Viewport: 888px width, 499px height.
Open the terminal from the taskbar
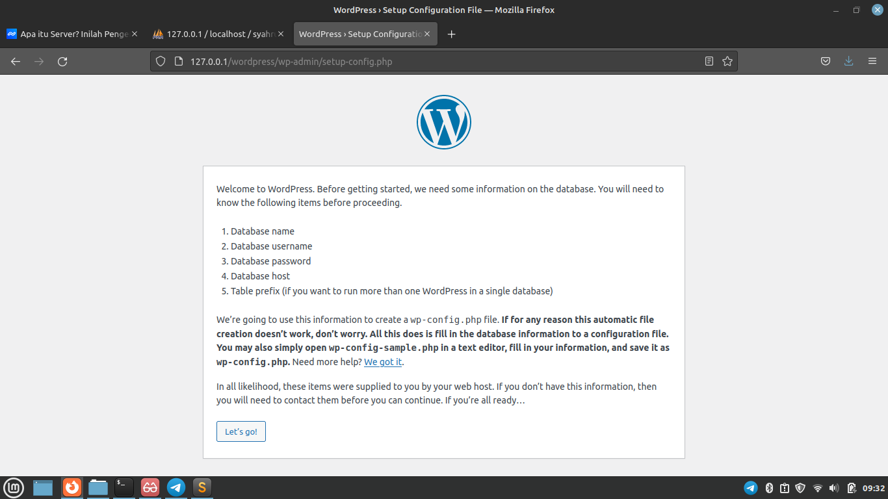click(124, 487)
